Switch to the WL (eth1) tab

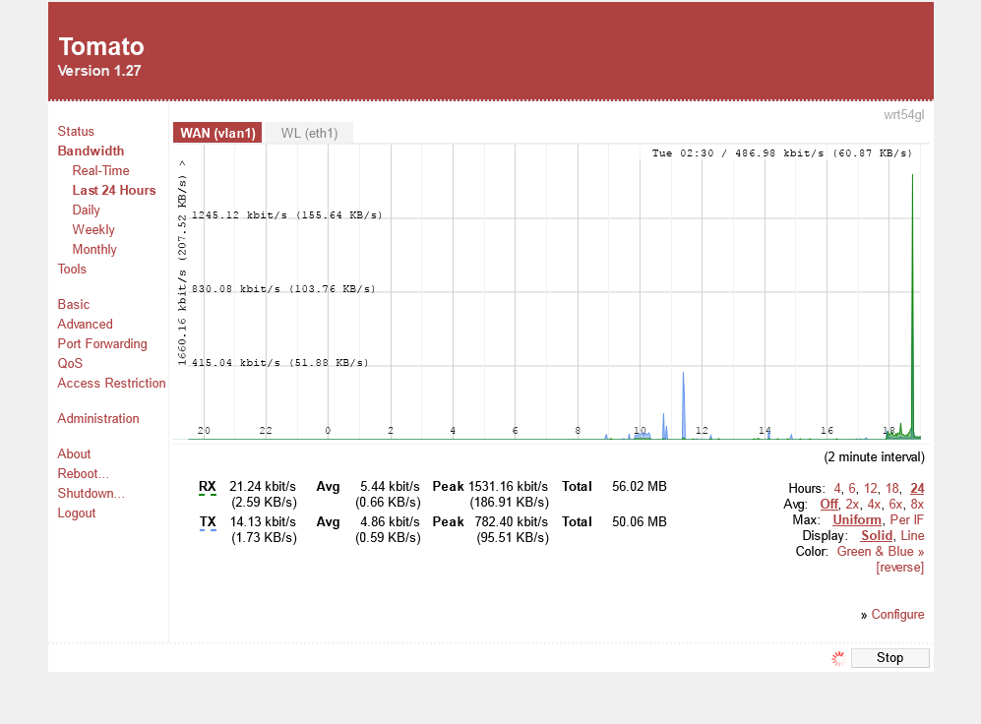[x=309, y=133]
